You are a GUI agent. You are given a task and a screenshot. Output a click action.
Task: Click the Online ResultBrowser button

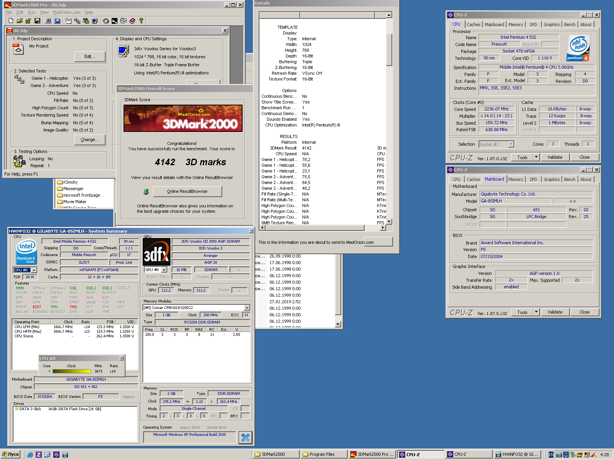(187, 191)
